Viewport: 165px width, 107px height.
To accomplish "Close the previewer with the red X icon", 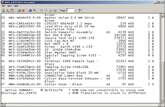I will (23, 10).
